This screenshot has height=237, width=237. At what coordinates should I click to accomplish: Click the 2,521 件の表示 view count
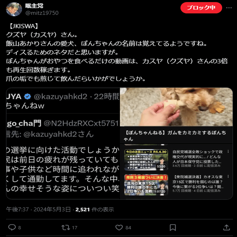tap(95, 209)
